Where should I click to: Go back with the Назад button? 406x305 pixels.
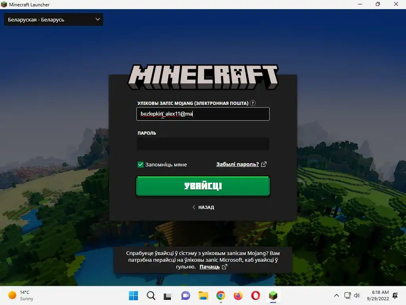[x=203, y=207]
